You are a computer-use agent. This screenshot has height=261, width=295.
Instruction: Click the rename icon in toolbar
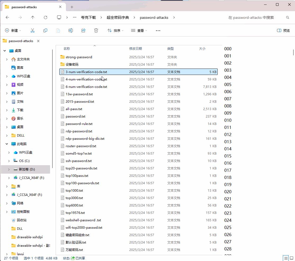(71, 30)
